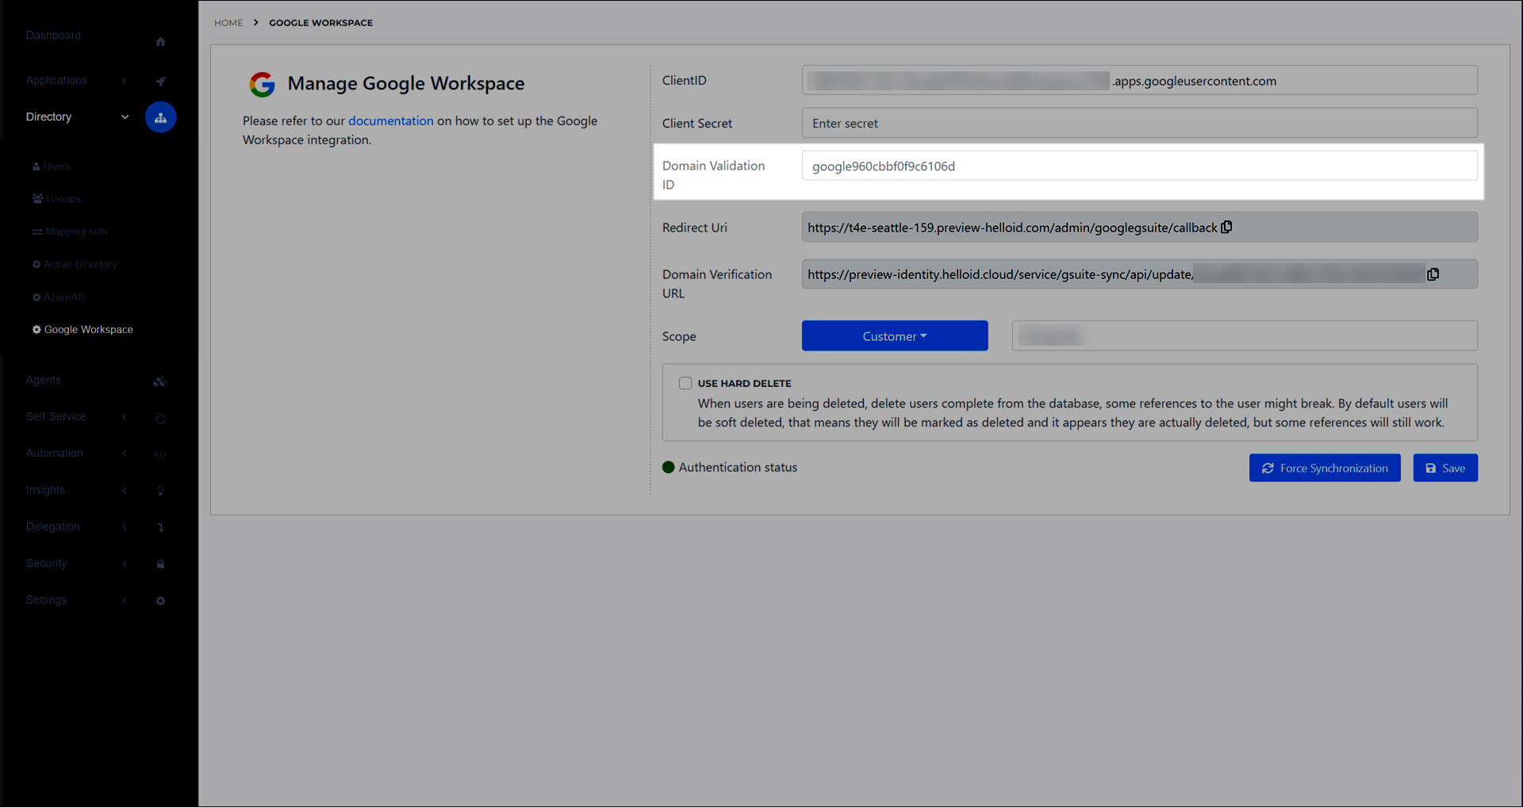1523x808 pixels.
Task: Click the Insights lightbulb icon
Action: click(x=160, y=491)
